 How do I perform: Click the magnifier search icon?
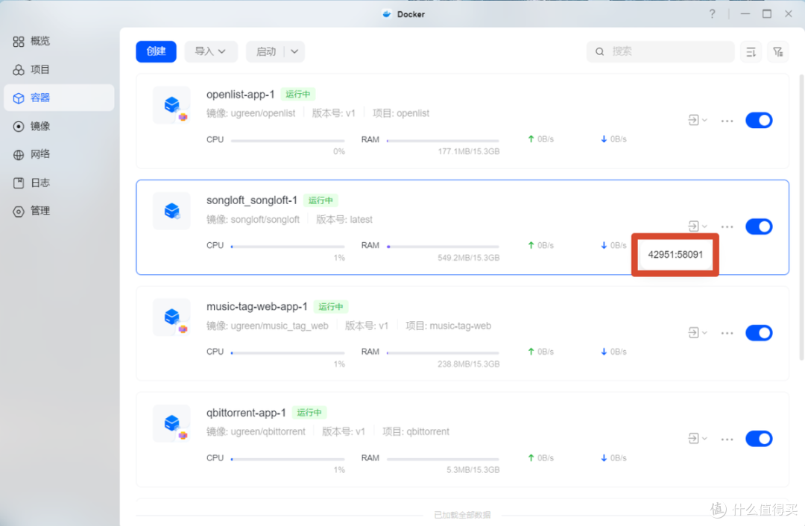click(599, 51)
